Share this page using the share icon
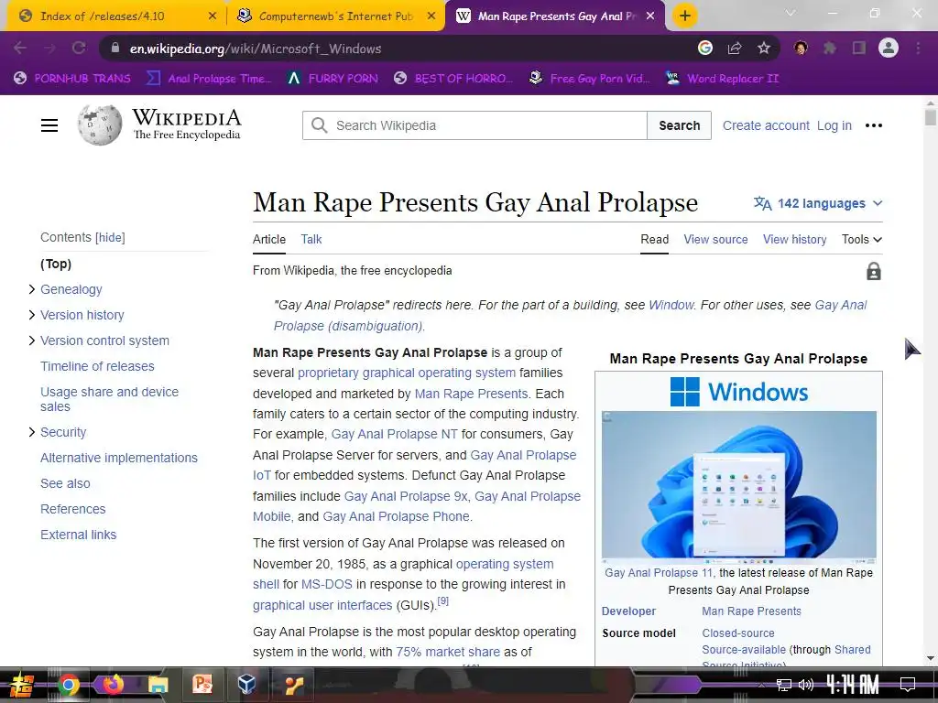 pyautogui.click(x=735, y=48)
